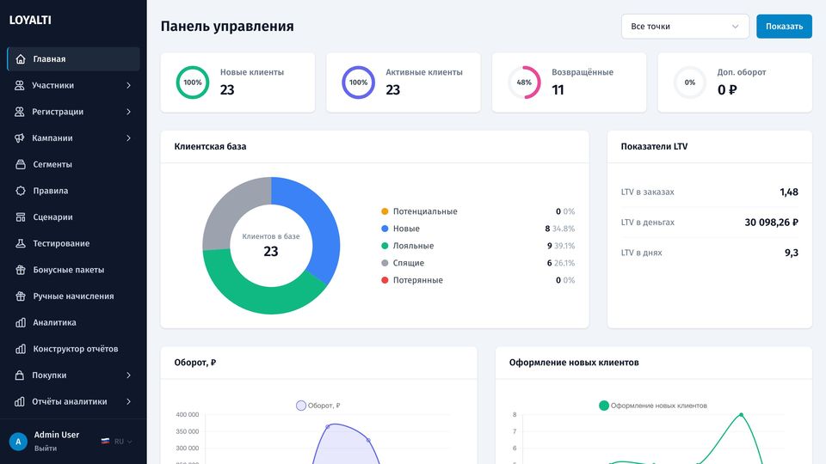Click the Правила sidebar icon
This screenshot has width=826, height=464.
21,191
